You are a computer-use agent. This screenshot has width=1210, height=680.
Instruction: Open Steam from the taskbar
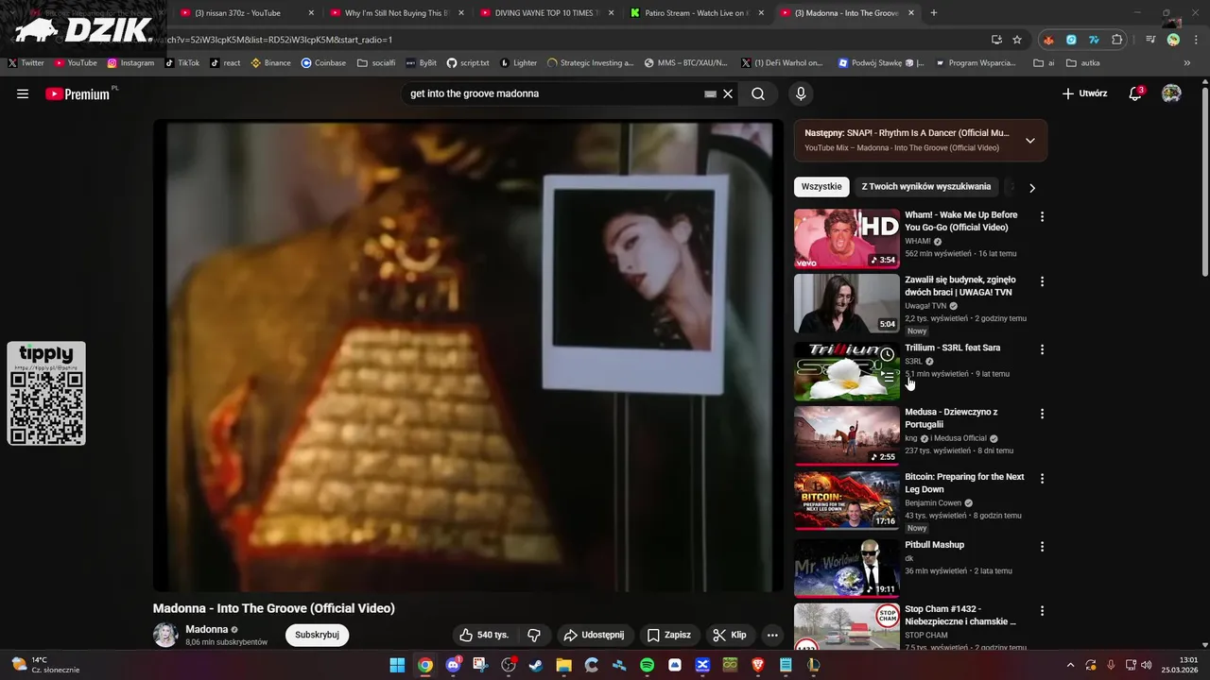pos(536,665)
